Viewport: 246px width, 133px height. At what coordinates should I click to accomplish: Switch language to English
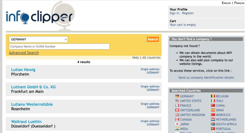coord(226,3)
